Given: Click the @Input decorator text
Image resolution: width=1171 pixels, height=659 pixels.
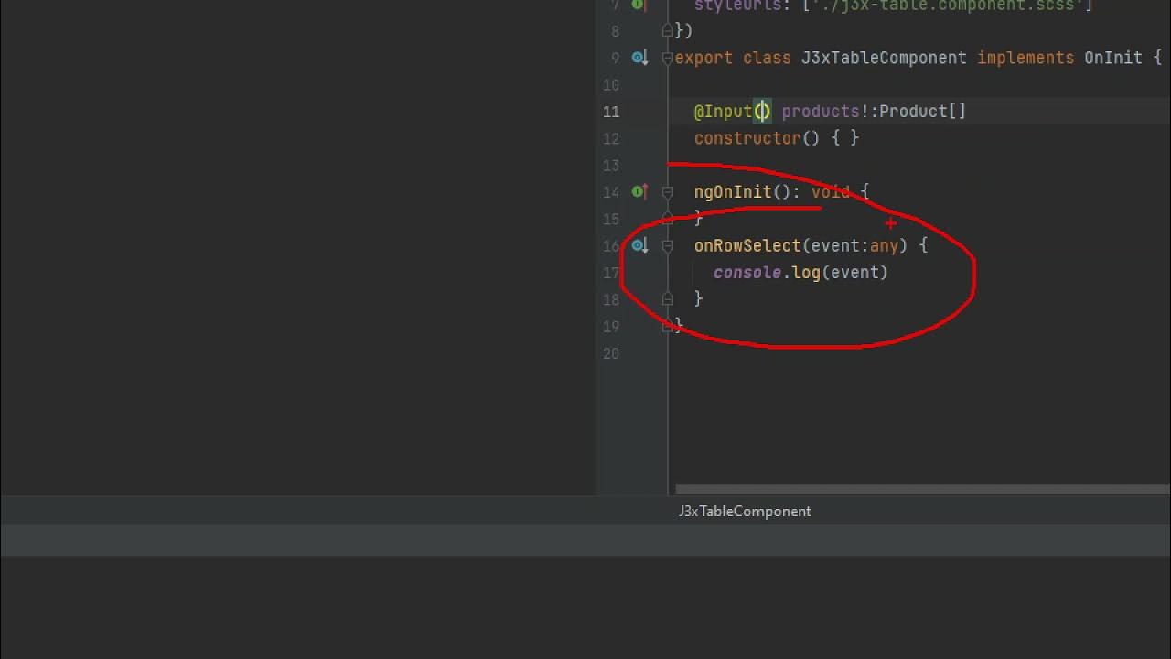Looking at the screenshot, I should click(723, 112).
